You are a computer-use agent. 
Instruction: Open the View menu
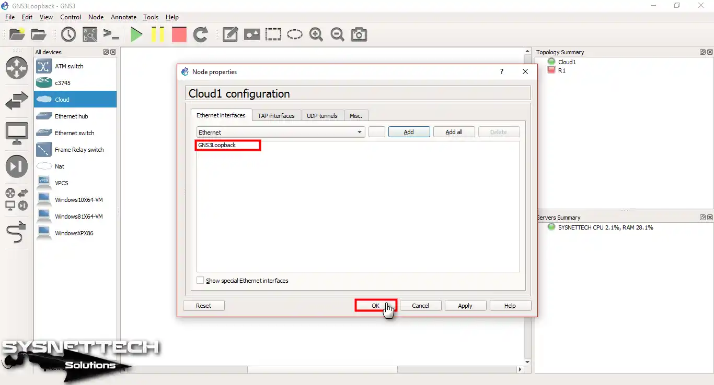pyautogui.click(x=46, y=17)
